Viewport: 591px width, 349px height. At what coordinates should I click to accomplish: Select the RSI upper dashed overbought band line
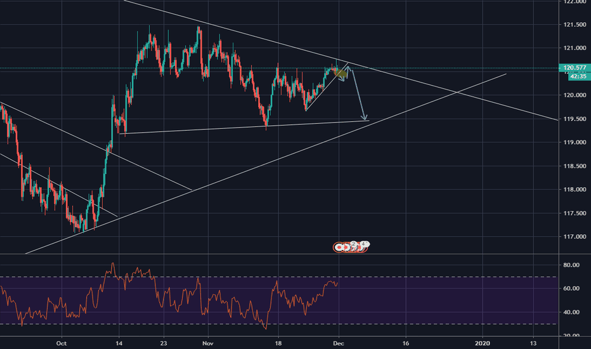278,277
